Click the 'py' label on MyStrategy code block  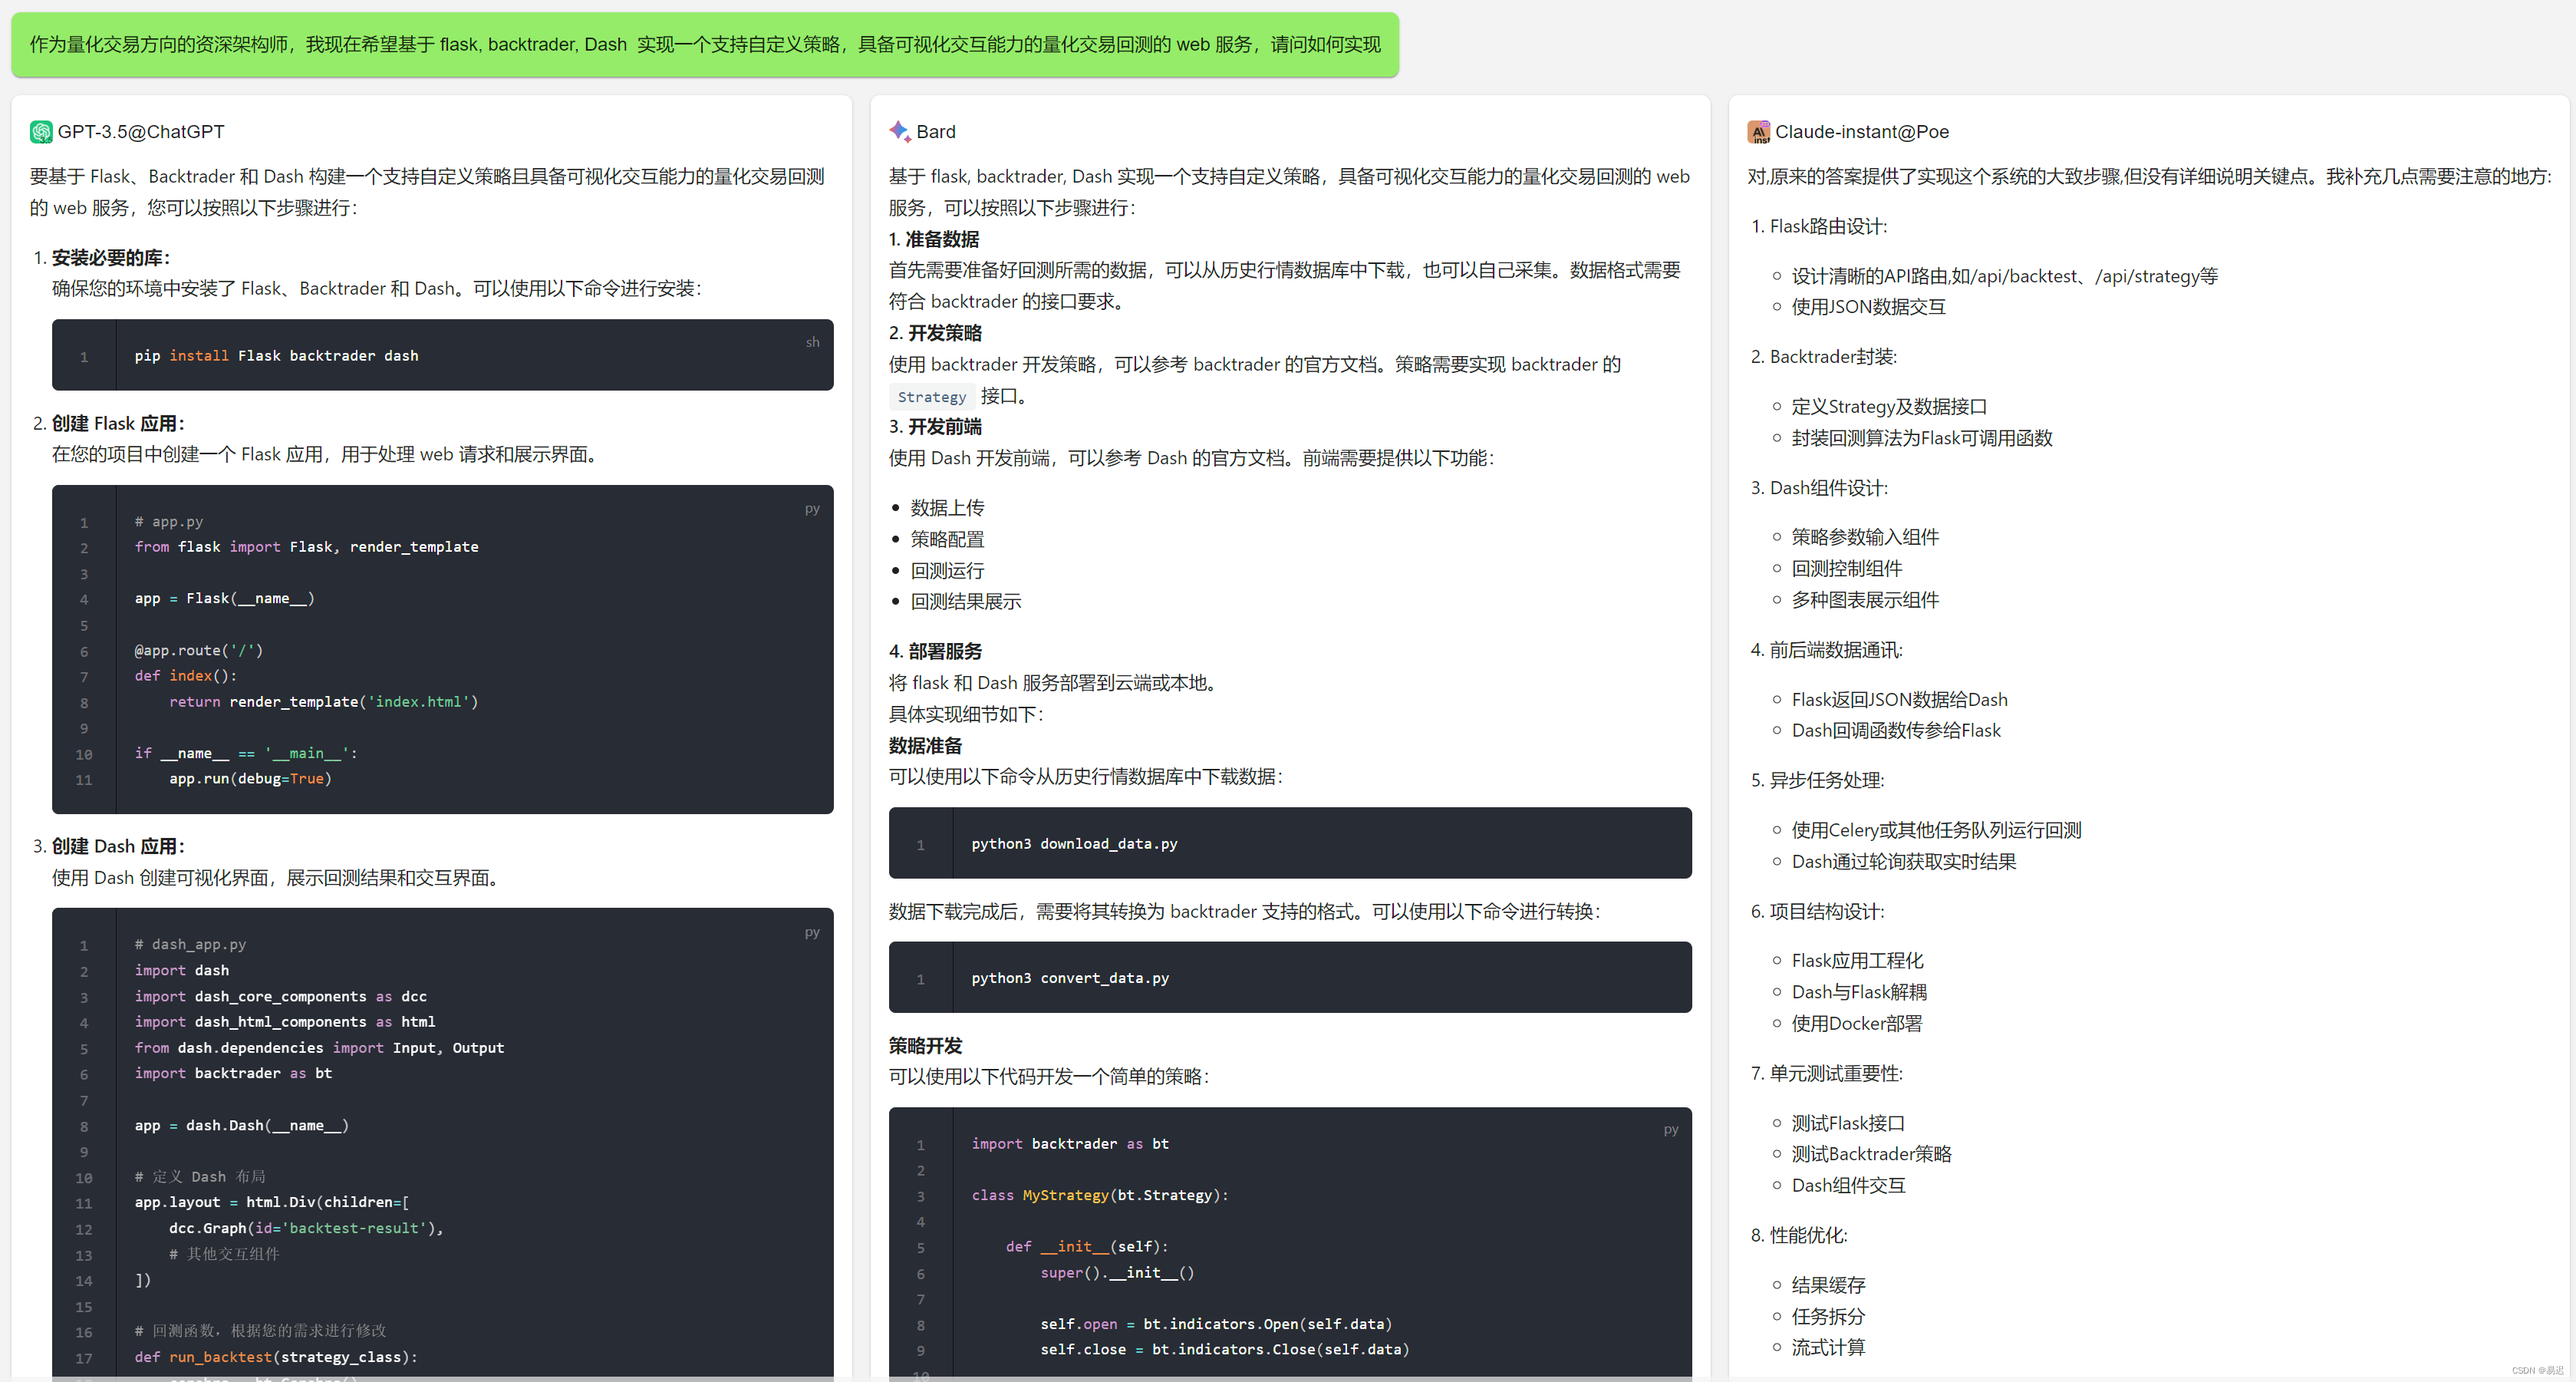pos(1671,1130)
